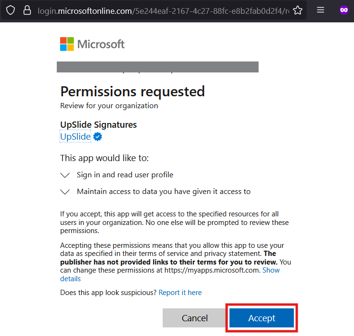The image size is (354, 336).
Task: Click the 'UpSlide Signatures' app name
Action: pos(98,125)
